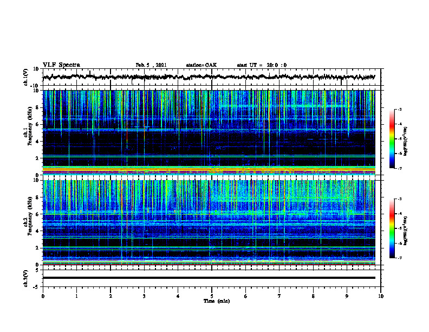Click the 'Feb. 5 , 2021' date label
429x332 pixels.
click(x=151, y=65)
